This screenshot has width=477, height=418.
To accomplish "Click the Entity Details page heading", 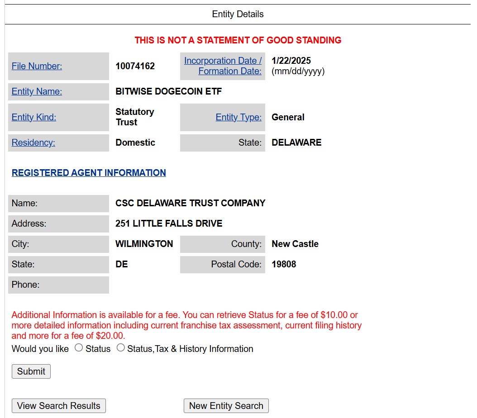I will 238,14.
